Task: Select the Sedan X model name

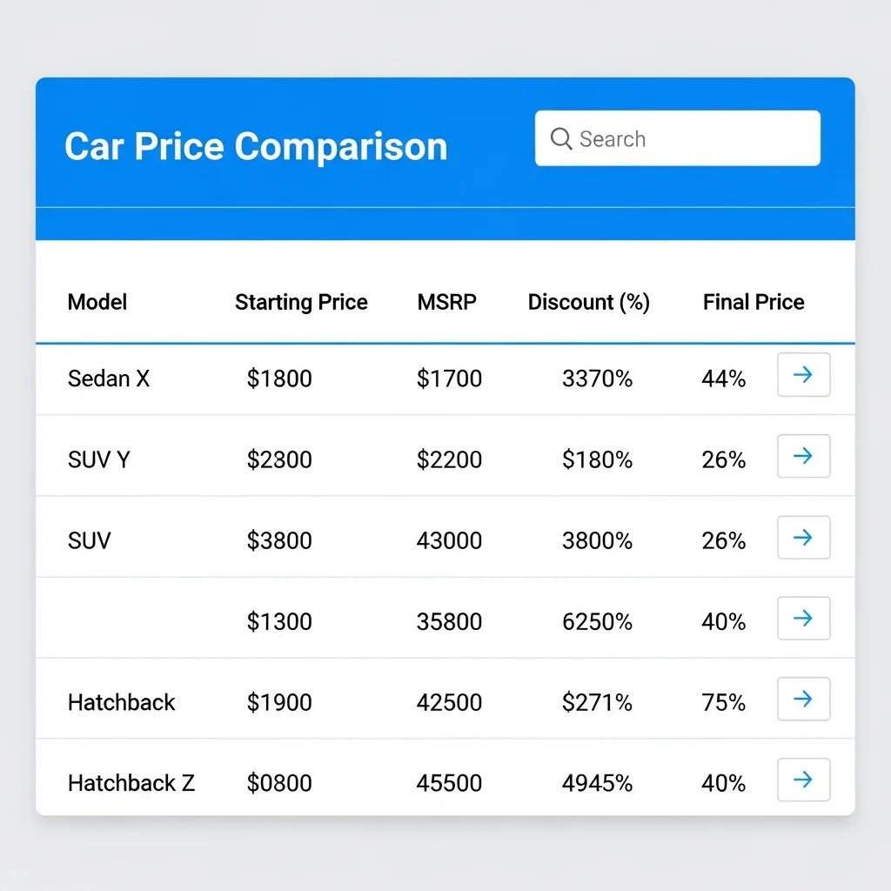Action: tap(109, 379)
